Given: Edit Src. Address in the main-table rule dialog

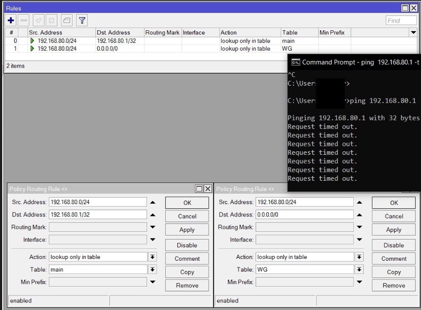Looking at the screenshot, I should coord(98,202).
